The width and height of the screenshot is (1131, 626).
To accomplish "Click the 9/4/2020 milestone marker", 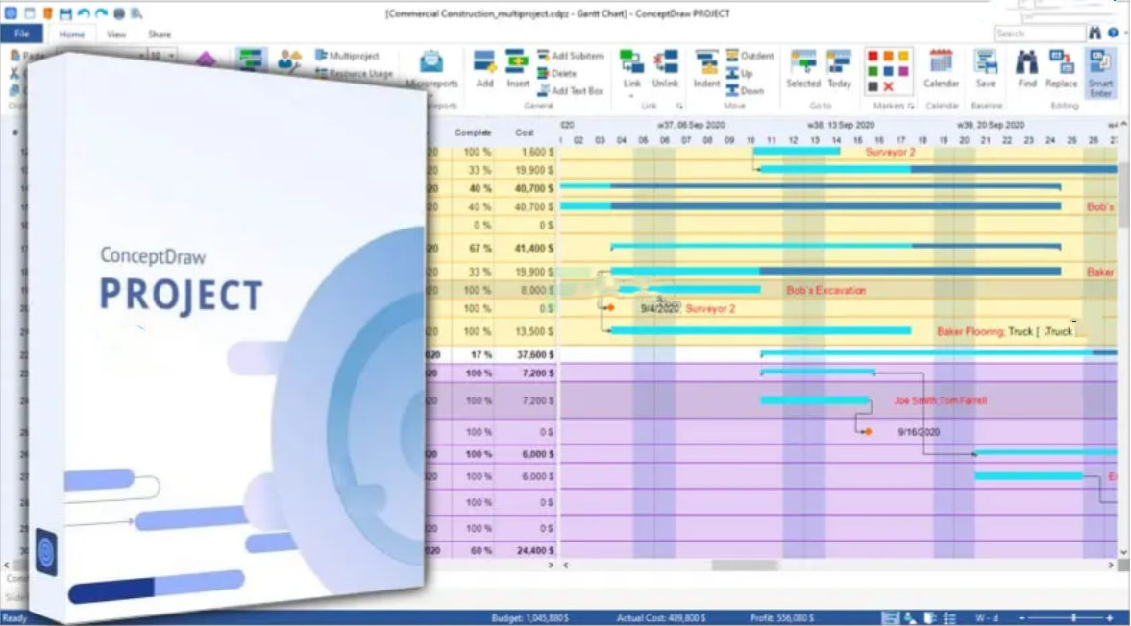I will pyautogui.click(x=610, y=308).
